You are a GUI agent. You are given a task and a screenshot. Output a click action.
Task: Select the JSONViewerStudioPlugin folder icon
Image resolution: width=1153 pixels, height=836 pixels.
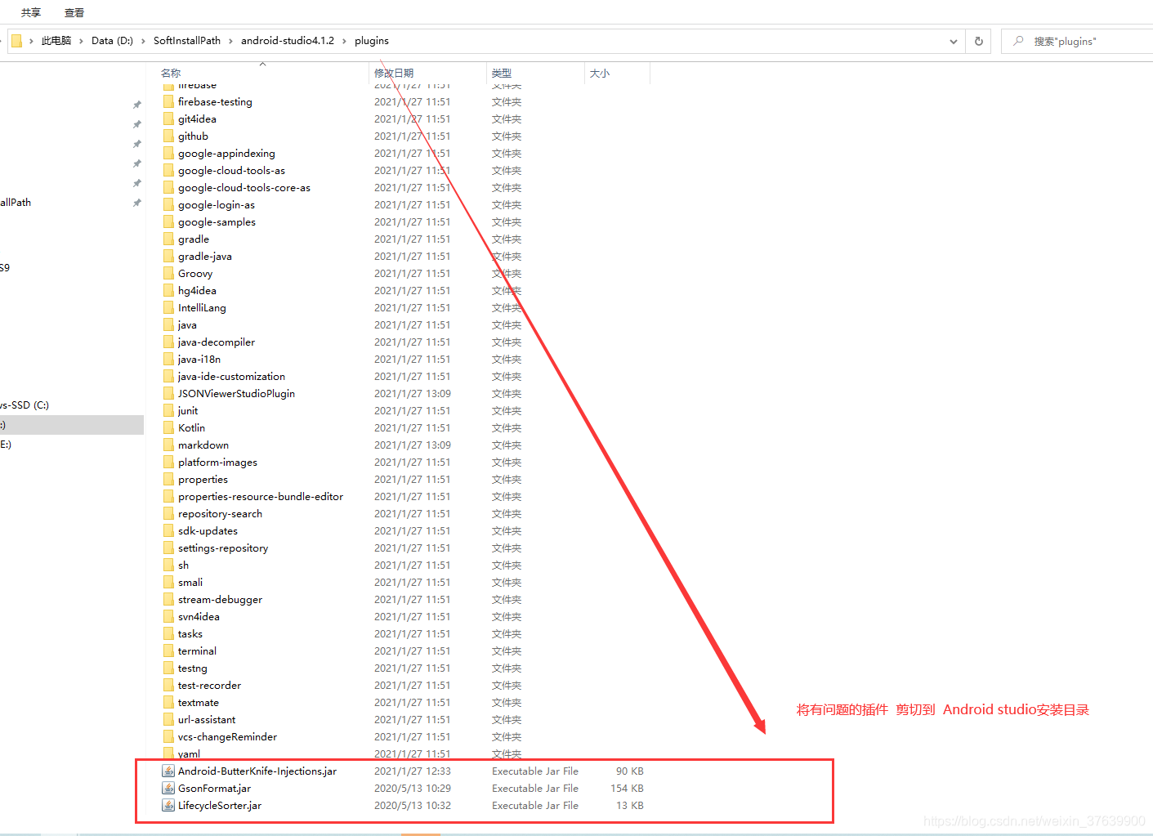(168, 394)
